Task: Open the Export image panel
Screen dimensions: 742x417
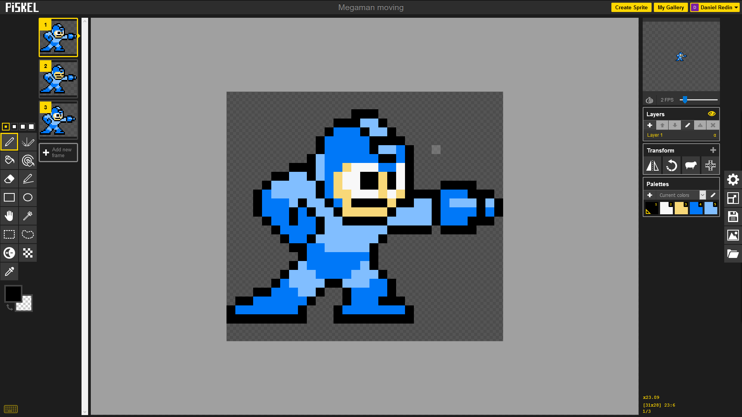Action: (733, 235)
